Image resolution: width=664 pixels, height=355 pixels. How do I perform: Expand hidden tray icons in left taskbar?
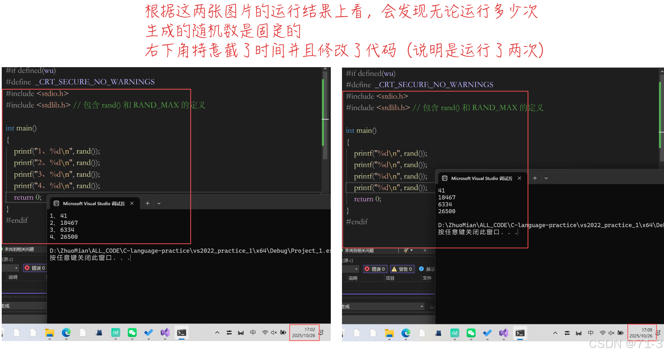tap(217, 333)
